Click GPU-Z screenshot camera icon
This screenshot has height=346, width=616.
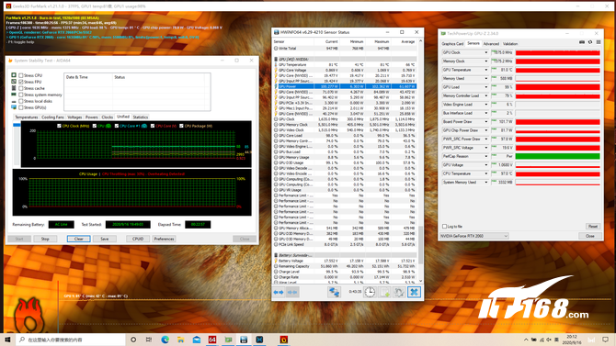(x=582, y=42)
